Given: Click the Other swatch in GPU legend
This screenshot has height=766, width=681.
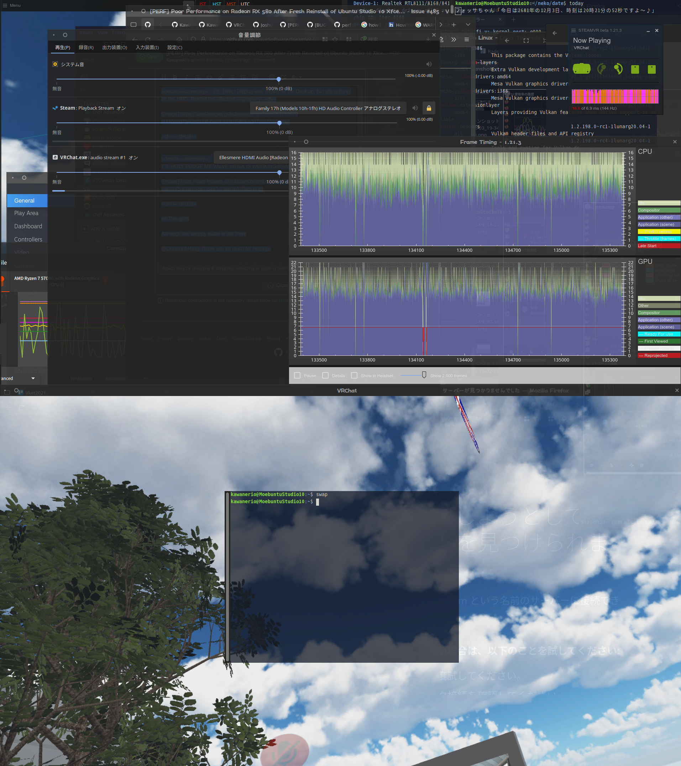Looking at the screenshot, I should 659,306.
